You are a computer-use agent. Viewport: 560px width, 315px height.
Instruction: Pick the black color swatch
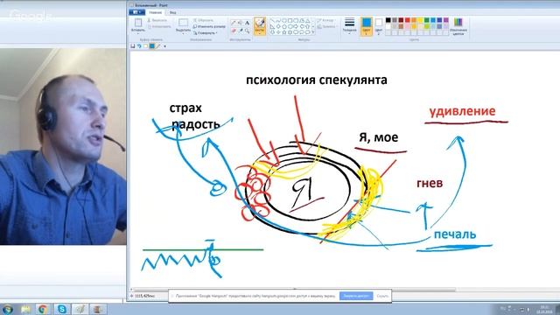pos(388,20)
